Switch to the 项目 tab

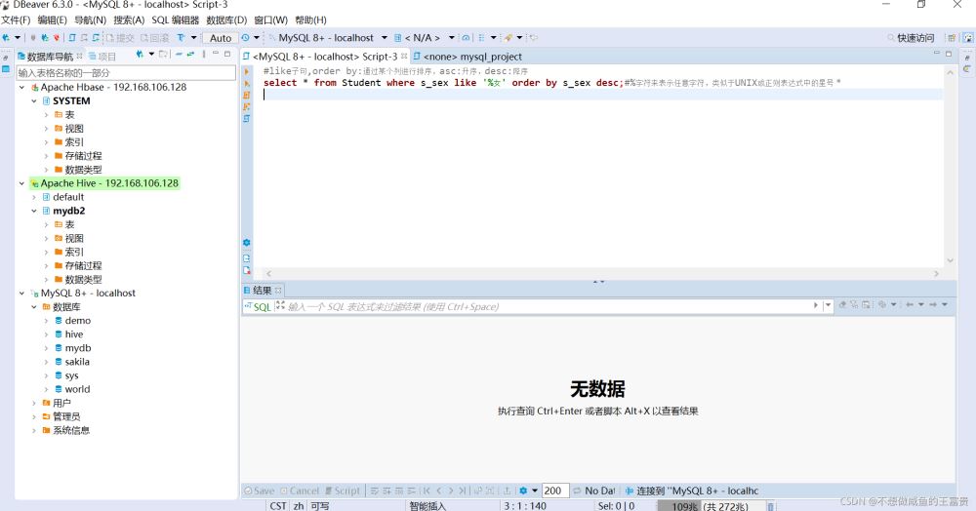102,56
